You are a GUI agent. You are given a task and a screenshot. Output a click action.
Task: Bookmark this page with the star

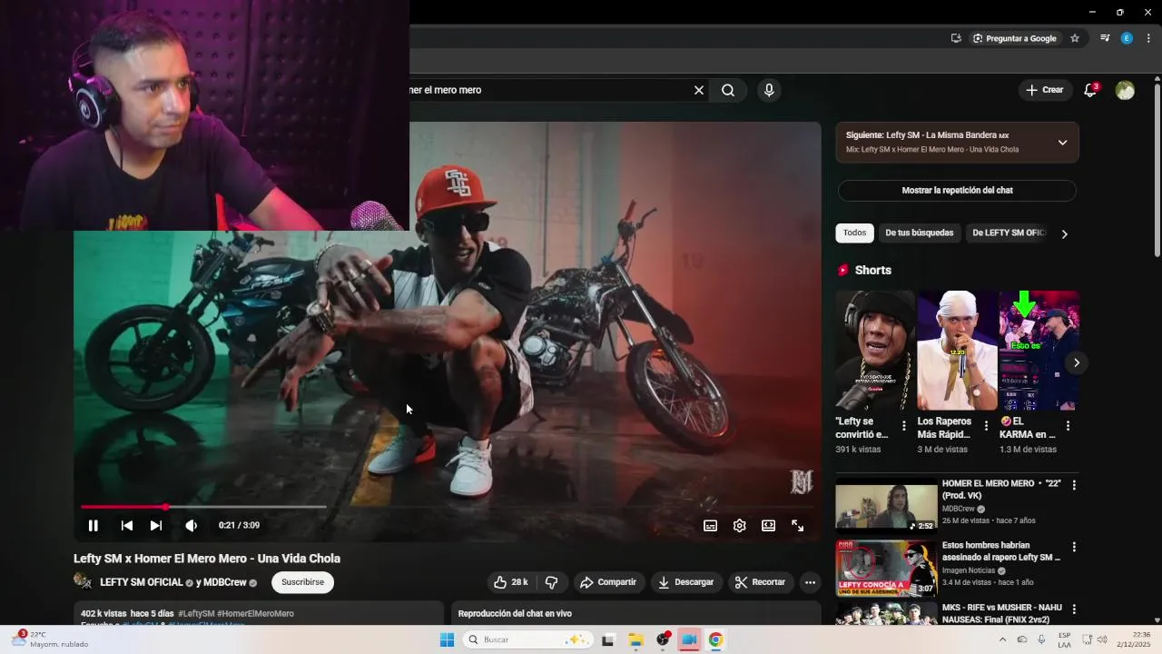[x=1075, y=38]
